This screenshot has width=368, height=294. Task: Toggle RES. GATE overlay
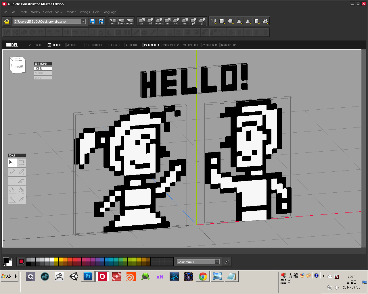[114, 45]
